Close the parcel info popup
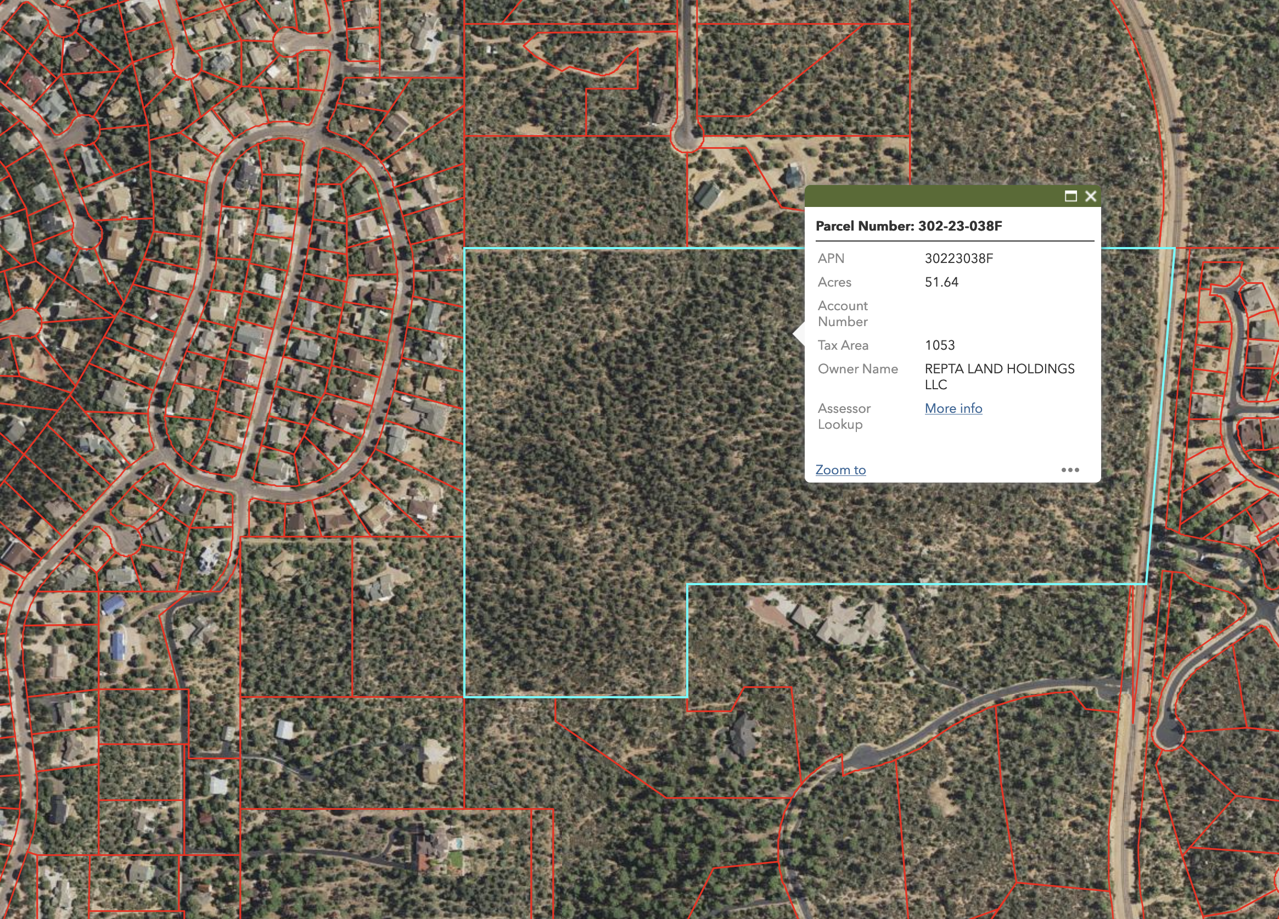Screen dimensions: 1279x919 click(x=1091, y=196)
